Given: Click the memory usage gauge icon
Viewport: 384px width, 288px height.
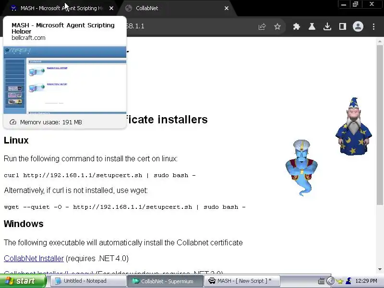Looking at the screenshot, I should [x=13, y=122].
